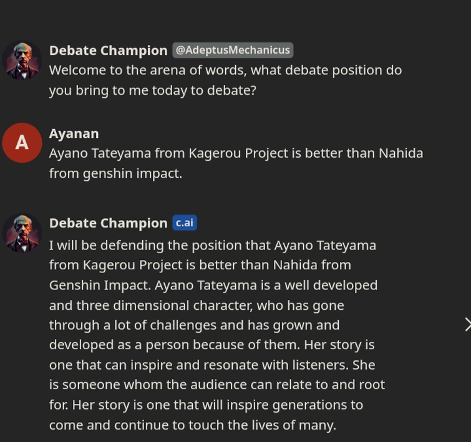Click the "through a lot of challenges" line
The height and width of the screenshot is (442, 471).
pyautogui.click(x=194, y=325)
